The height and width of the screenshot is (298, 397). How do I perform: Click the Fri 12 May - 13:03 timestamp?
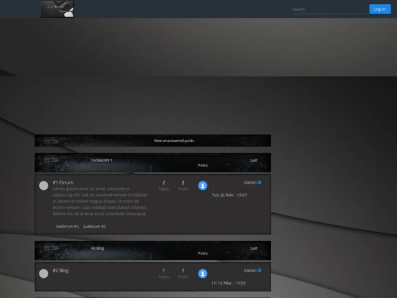(228, 283)
